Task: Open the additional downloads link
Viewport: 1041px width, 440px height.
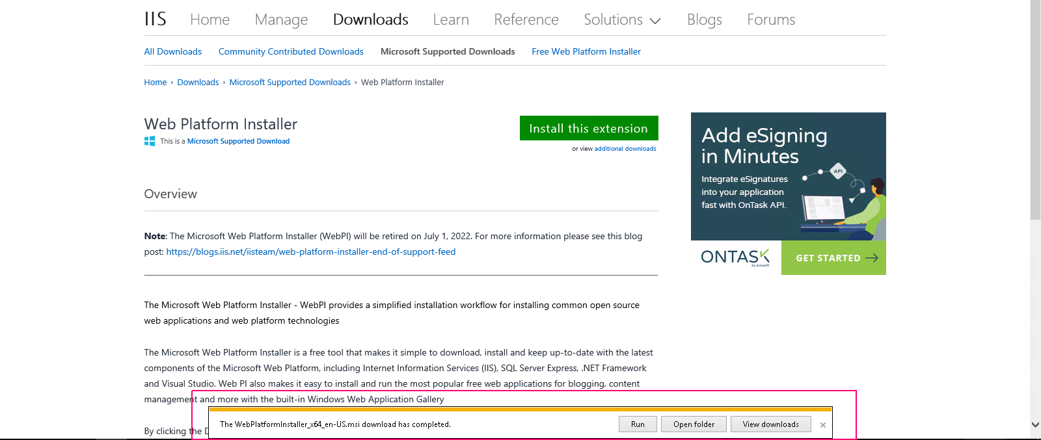Action: pos(625,149)
